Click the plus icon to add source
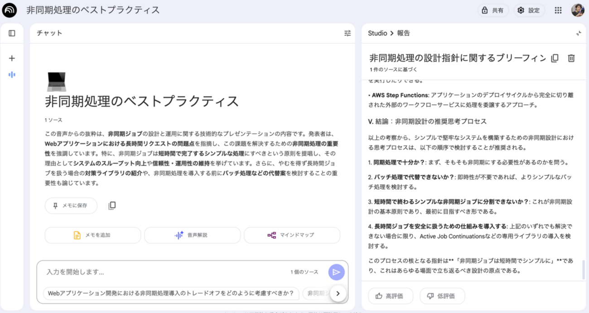The height and width of the screenshot is (313, 589). (12, 58)
